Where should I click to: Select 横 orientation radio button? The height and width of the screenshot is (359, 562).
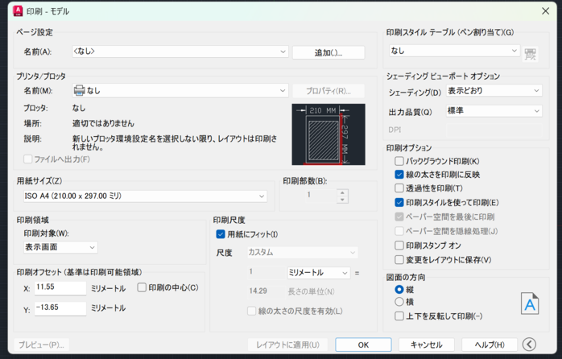click(x=399, y=302)
